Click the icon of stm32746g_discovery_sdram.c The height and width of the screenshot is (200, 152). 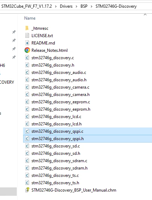pyautogui.click(x=27, y=161)
